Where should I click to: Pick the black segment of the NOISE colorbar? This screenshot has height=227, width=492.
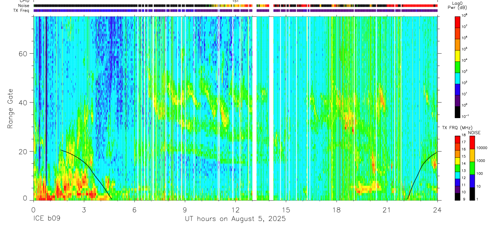coord(472,194)
